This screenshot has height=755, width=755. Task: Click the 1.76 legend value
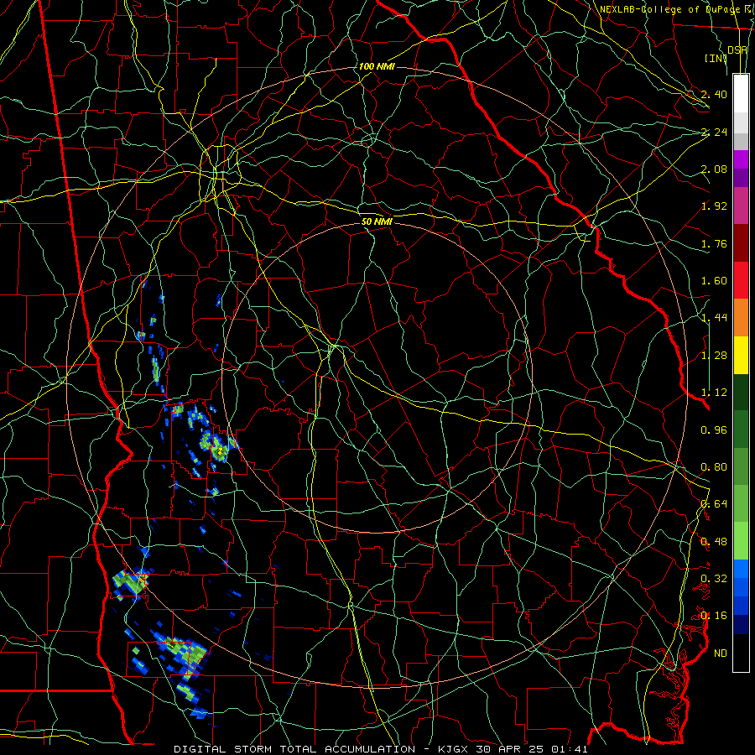714,243
